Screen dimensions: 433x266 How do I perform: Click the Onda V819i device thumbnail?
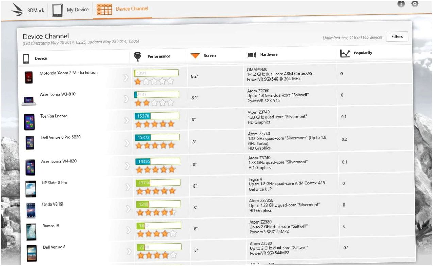[x=31, y=211]
